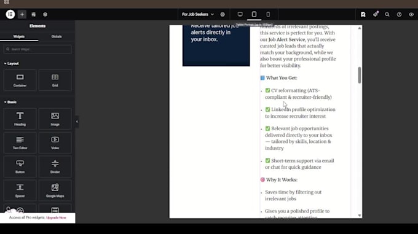Click the 'Gives you a polished profile' item

(x=298, y=214)
